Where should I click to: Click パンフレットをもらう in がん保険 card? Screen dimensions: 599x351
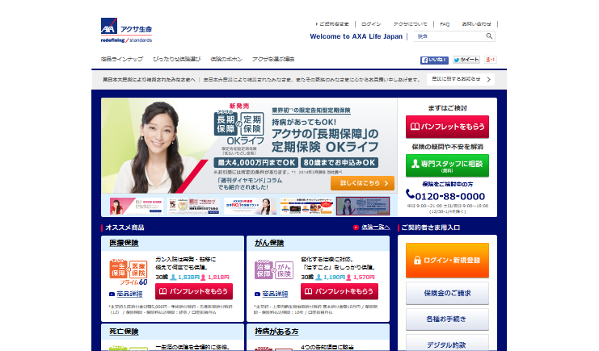[340, 291]
